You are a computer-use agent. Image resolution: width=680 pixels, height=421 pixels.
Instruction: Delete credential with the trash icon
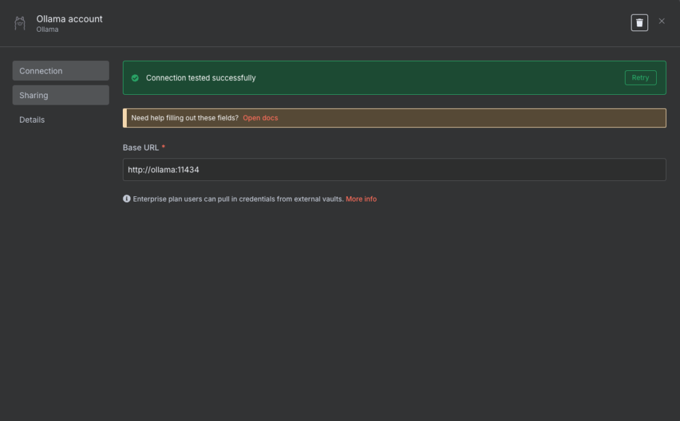(639, 23)
